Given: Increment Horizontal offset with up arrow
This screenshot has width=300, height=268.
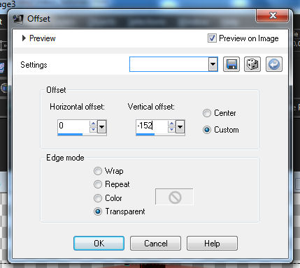Looking at the screenshot, I should tap(93, 124).
